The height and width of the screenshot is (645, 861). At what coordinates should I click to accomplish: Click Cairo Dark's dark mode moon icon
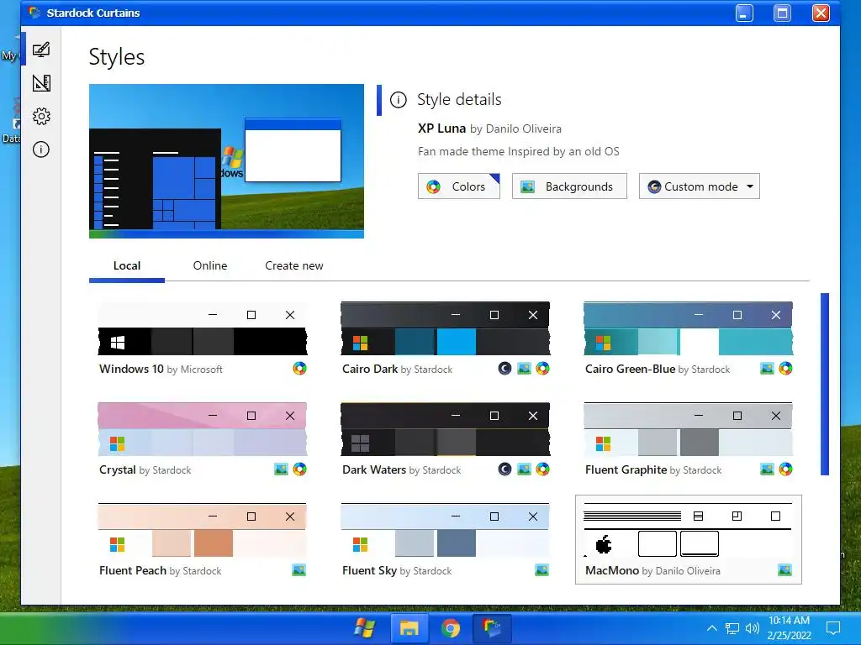point(504,369)
